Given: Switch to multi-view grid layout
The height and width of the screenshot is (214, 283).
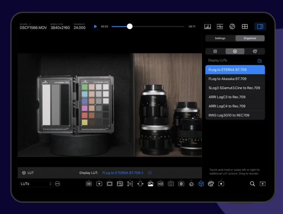Looking at the screenshot, I should (245, 26).
